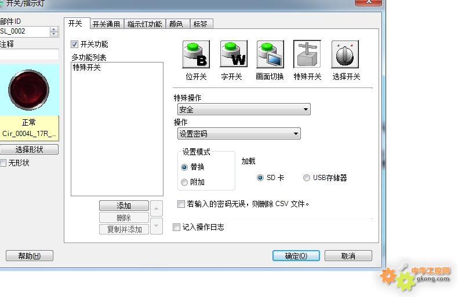458x297 pixels.
Task: Enable 记入操作日志 checkbox
Action: point(176,227)
